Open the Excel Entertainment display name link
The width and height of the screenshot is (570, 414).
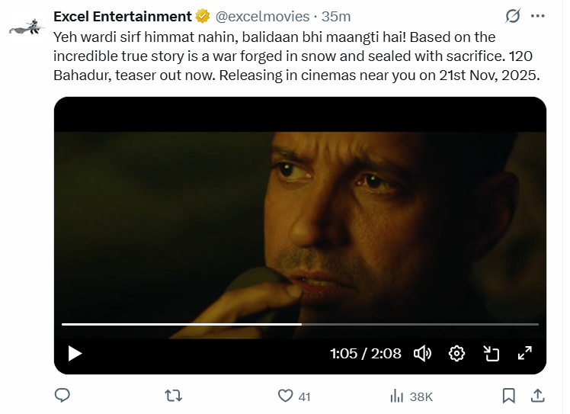[123, 16]
